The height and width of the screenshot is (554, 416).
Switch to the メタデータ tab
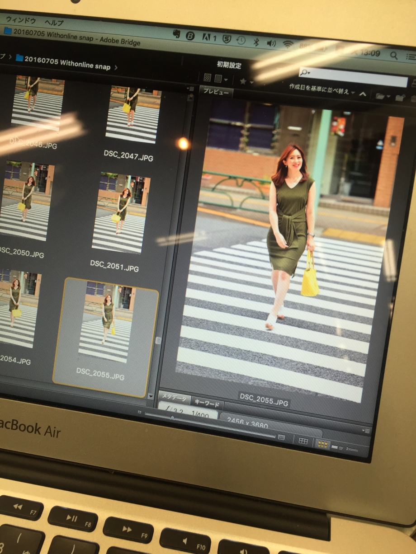[x=174, y=399]
